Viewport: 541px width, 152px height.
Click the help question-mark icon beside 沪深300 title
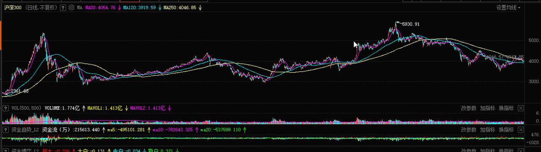click(63, 8)
